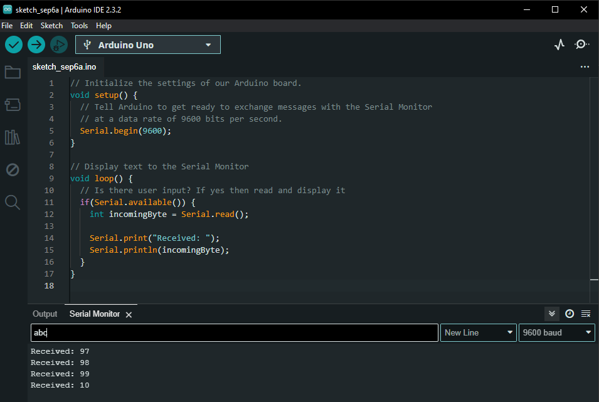Open the Sketchbook folder sidebar icon
Viewport: 599px width, 402px height.
point(13,72)
